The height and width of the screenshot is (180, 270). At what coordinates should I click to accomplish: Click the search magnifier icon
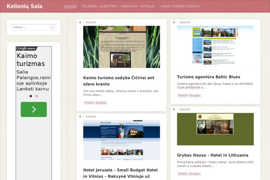(x=52, y=27)
